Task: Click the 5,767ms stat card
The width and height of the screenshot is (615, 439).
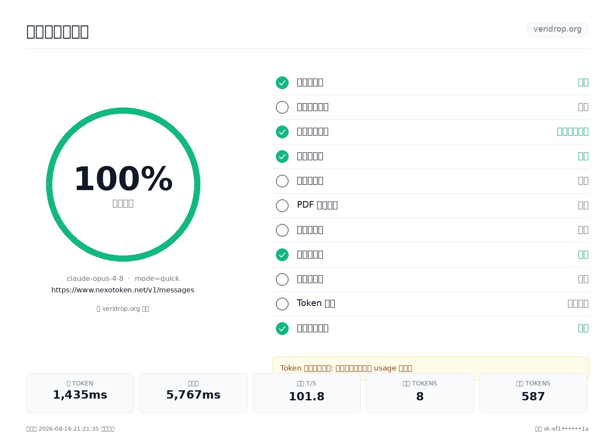Action: (193, 393)
